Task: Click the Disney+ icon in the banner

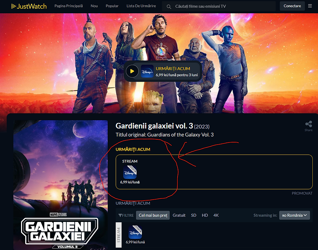Action: point(147,71)
